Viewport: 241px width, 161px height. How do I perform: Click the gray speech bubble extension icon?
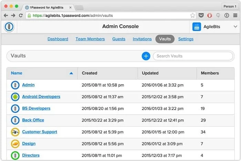218,16
